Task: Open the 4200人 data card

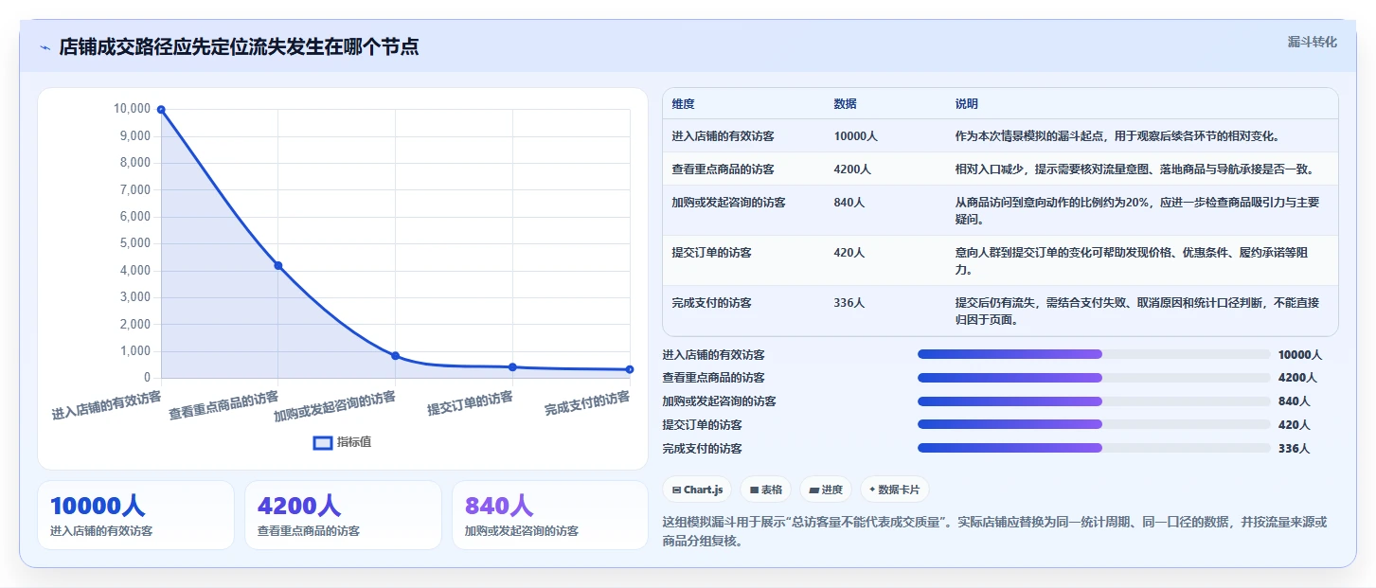Action: click(x=343, y=515)
